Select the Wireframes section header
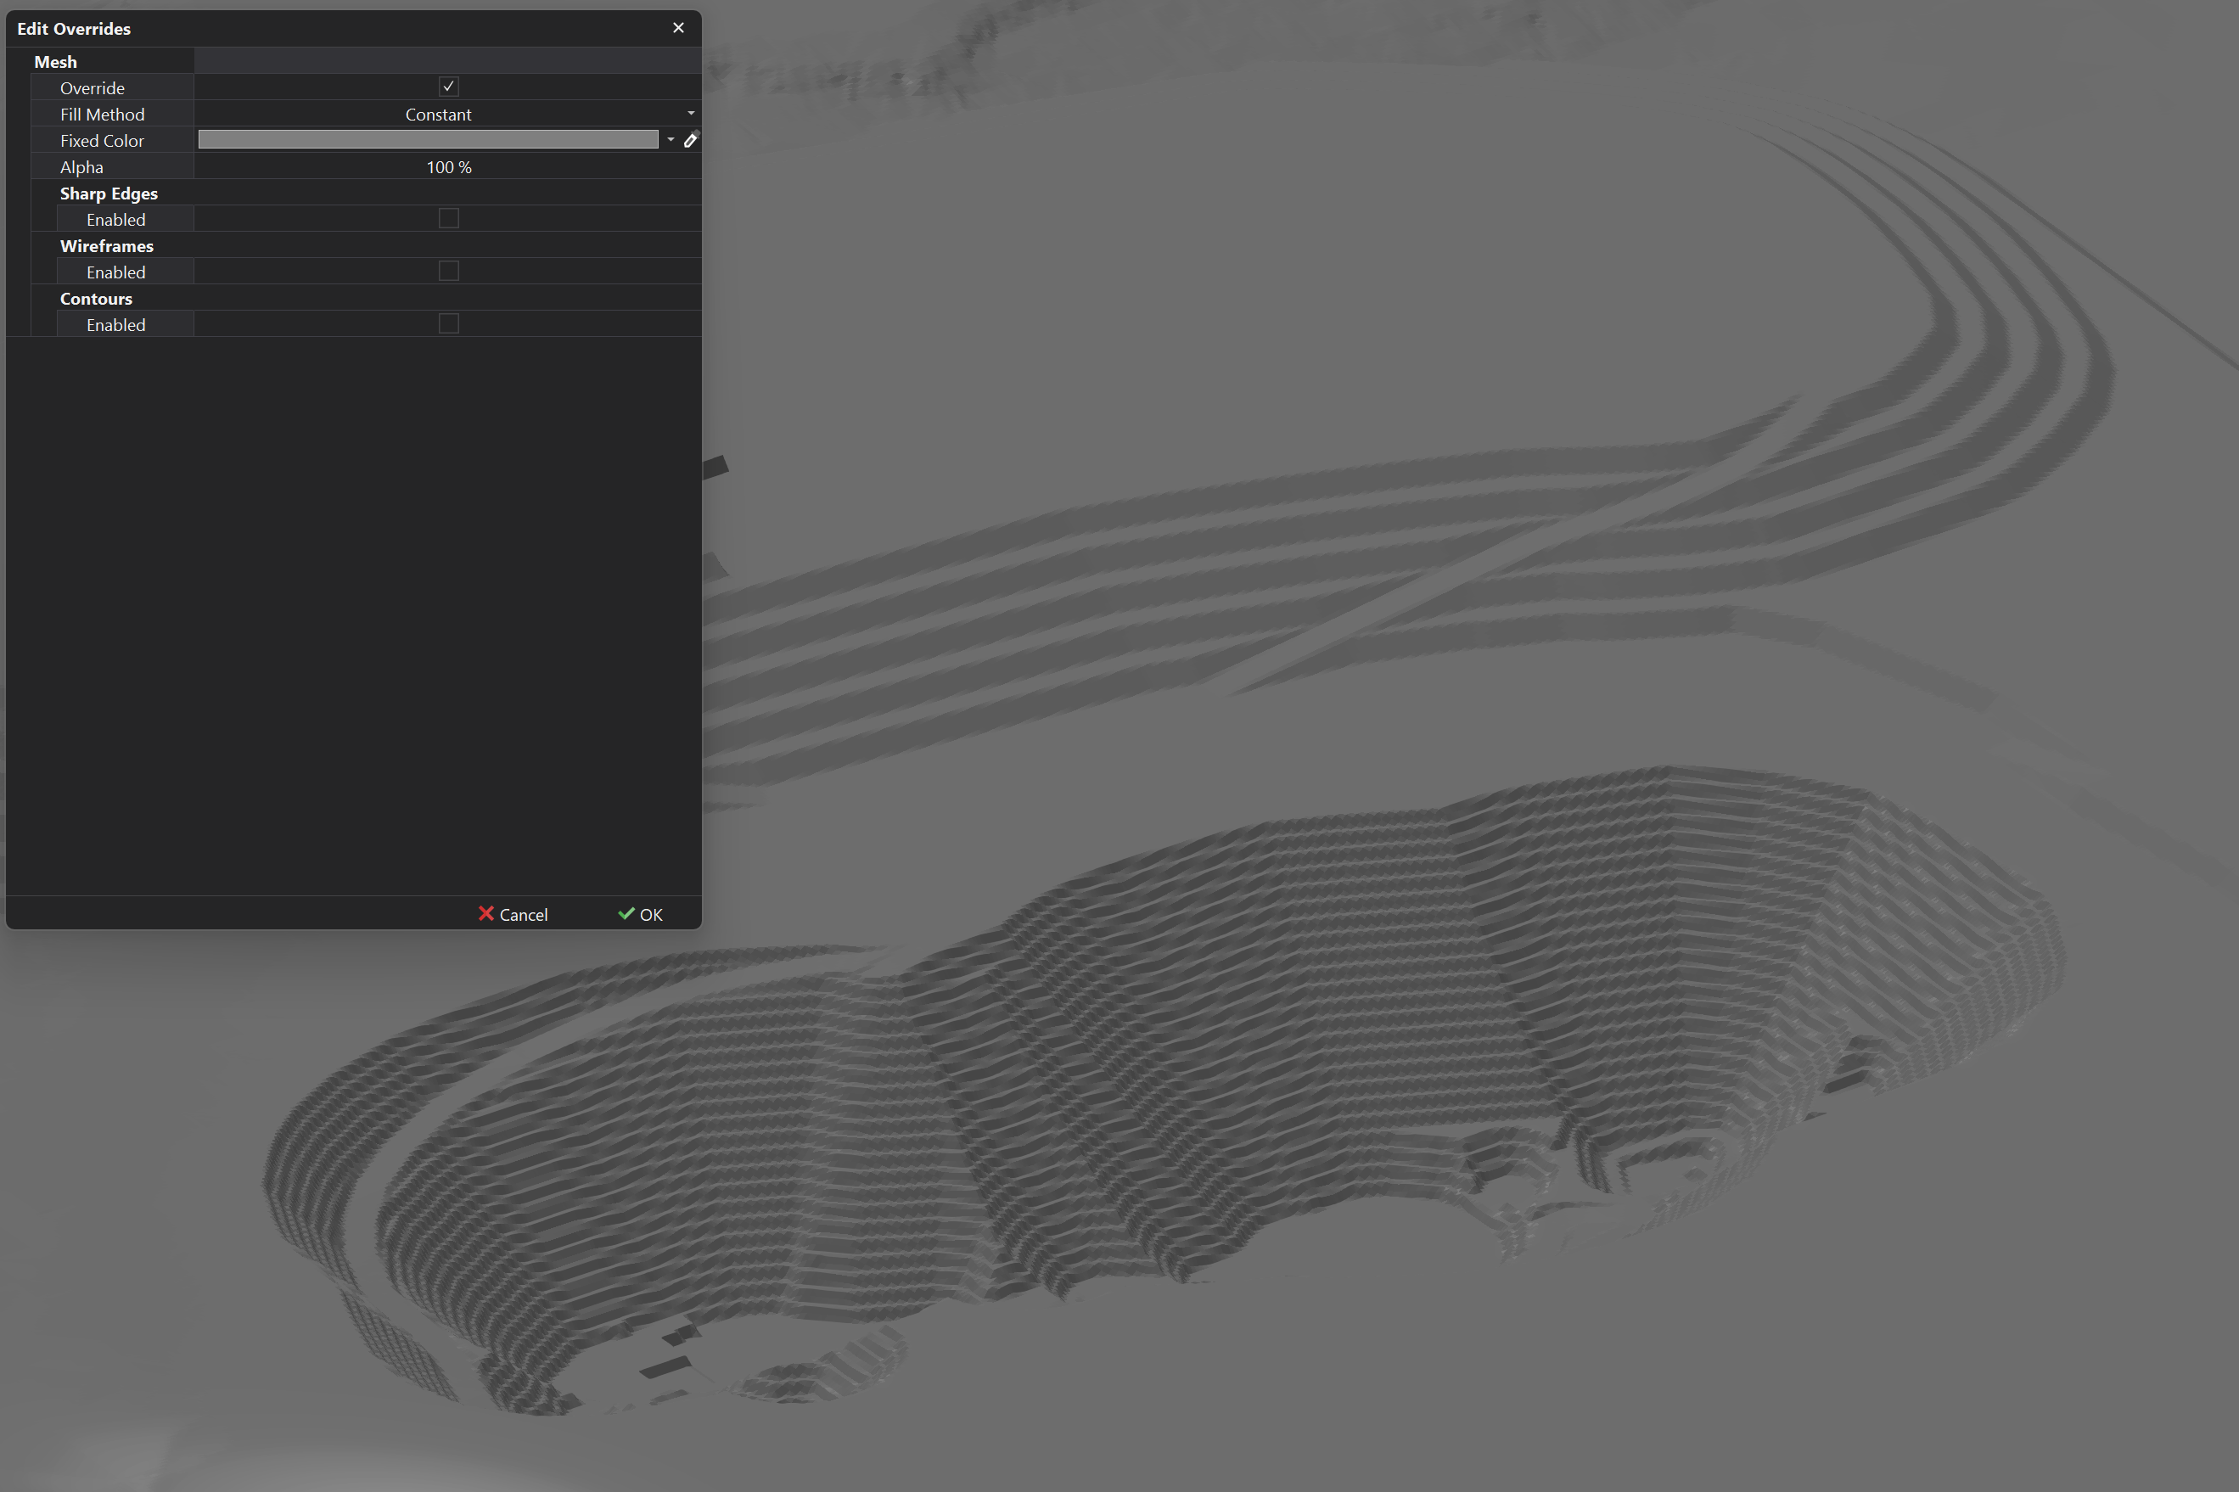Viewport: 2239px width, 1492px height. click(105, 245)
